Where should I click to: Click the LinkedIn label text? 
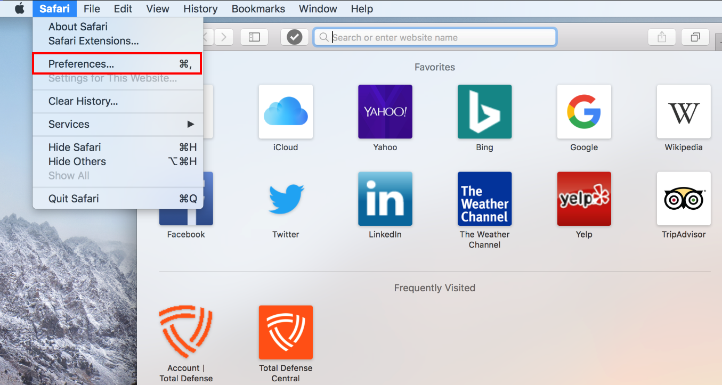point(385,234)
